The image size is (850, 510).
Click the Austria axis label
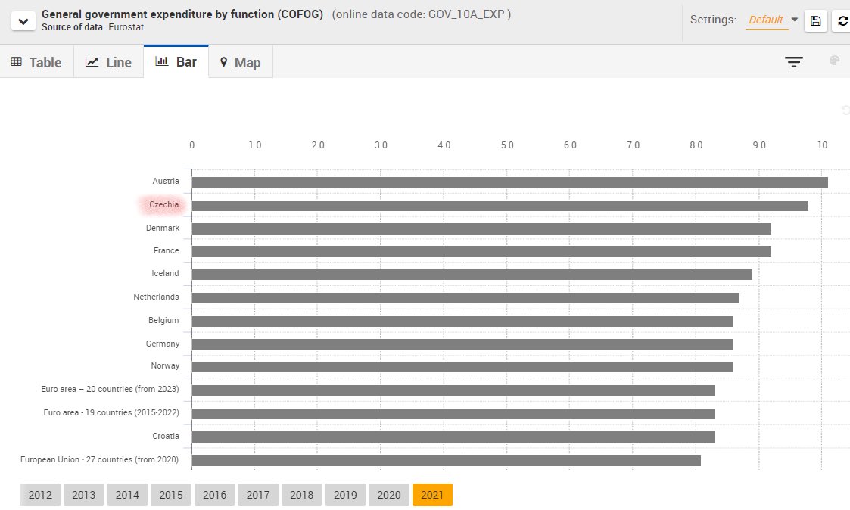[165, 181]
